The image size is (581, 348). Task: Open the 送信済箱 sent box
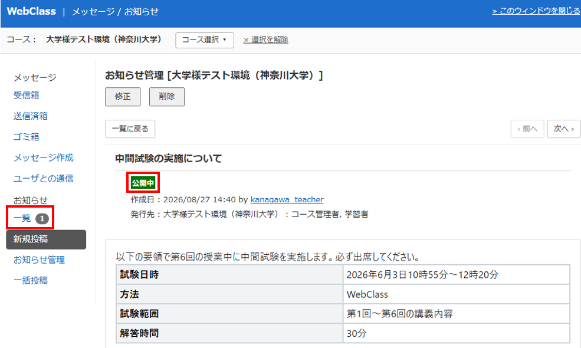pos(31,116)
